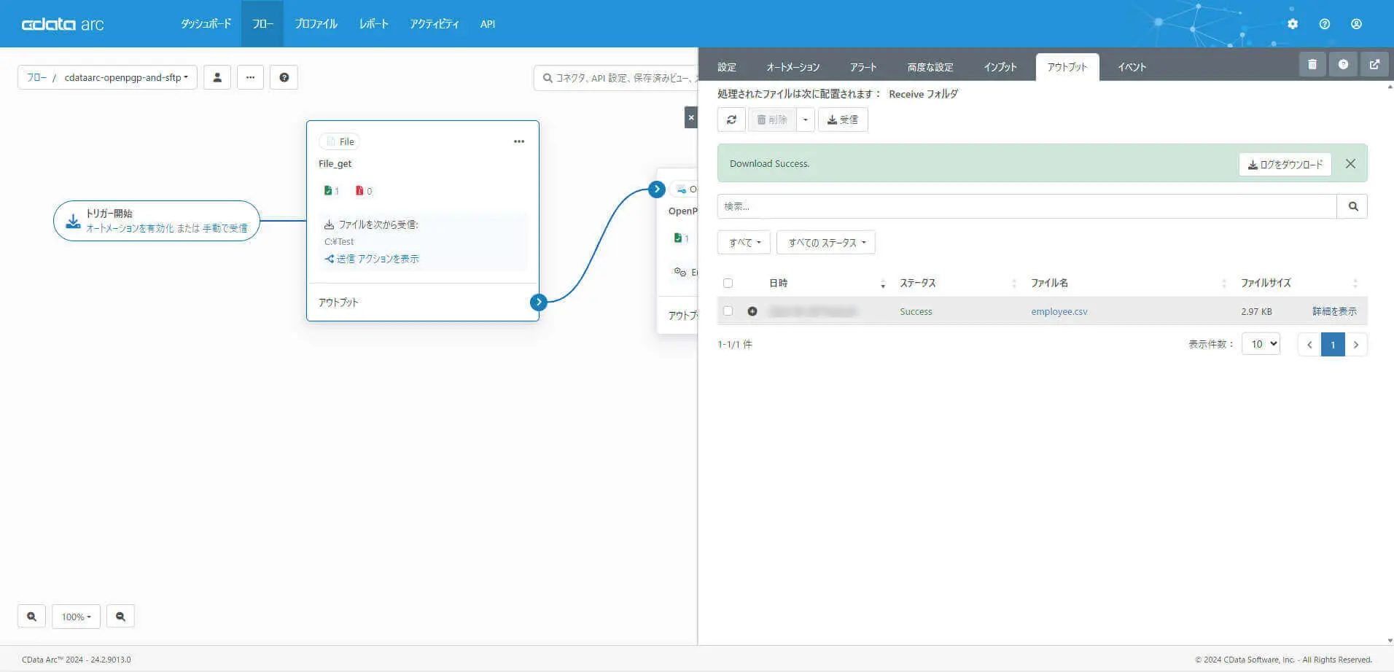Switch to the 設定 tab
This screenshot has width=1394, height=672.
point(727,67)
